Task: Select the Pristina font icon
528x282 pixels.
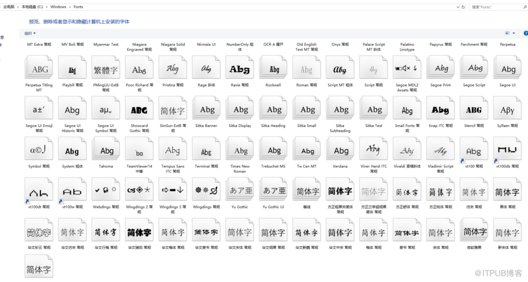Action: click(172, 68)
